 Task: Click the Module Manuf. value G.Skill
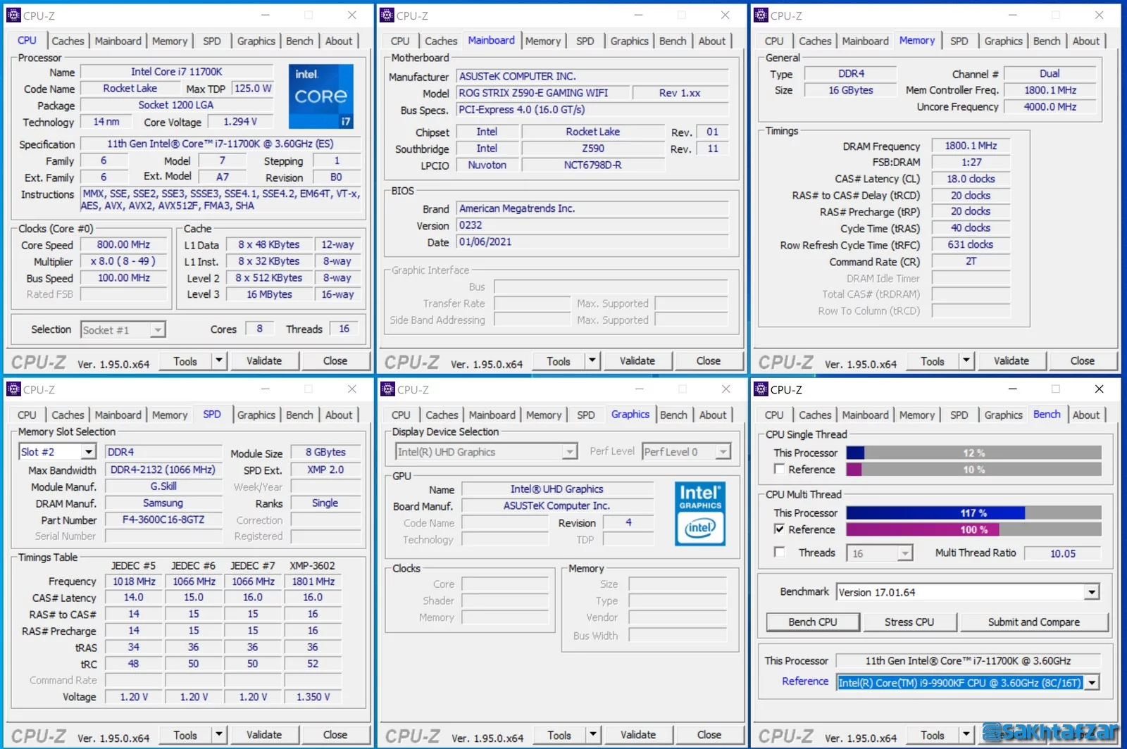coord(163,486)
